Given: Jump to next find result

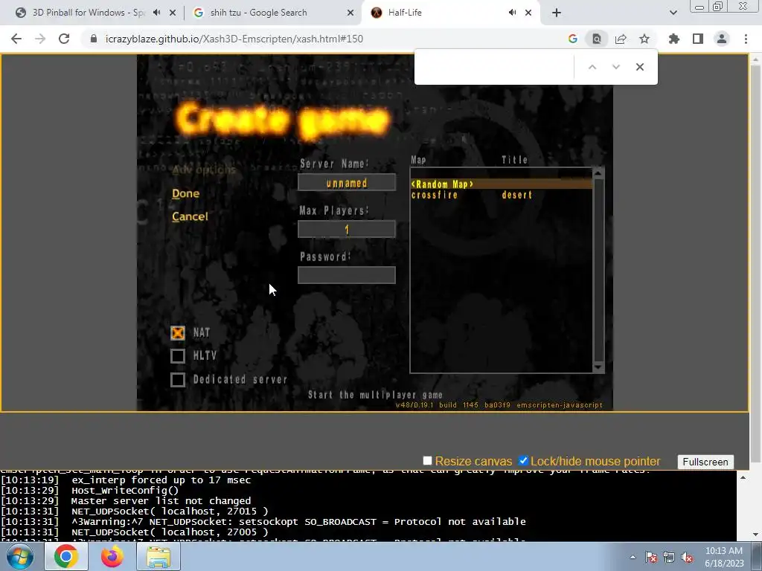Looking at the screenshot, I should point(615,67).
